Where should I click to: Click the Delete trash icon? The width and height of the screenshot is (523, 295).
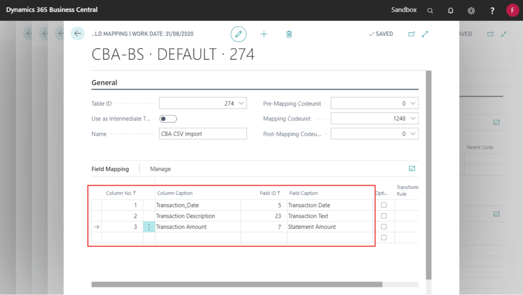pyautogui.click(x=289, y=34)
